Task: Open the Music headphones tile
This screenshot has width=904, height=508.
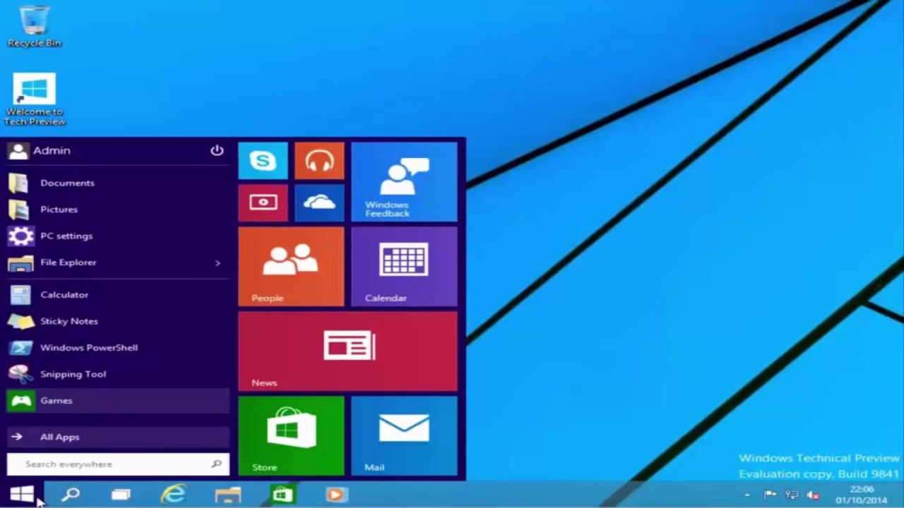Action: tap(319, 161)
